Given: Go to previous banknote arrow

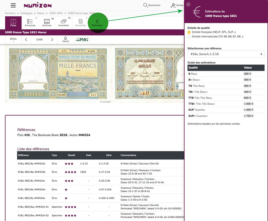Looking at the screenshot, I should 26,40.
